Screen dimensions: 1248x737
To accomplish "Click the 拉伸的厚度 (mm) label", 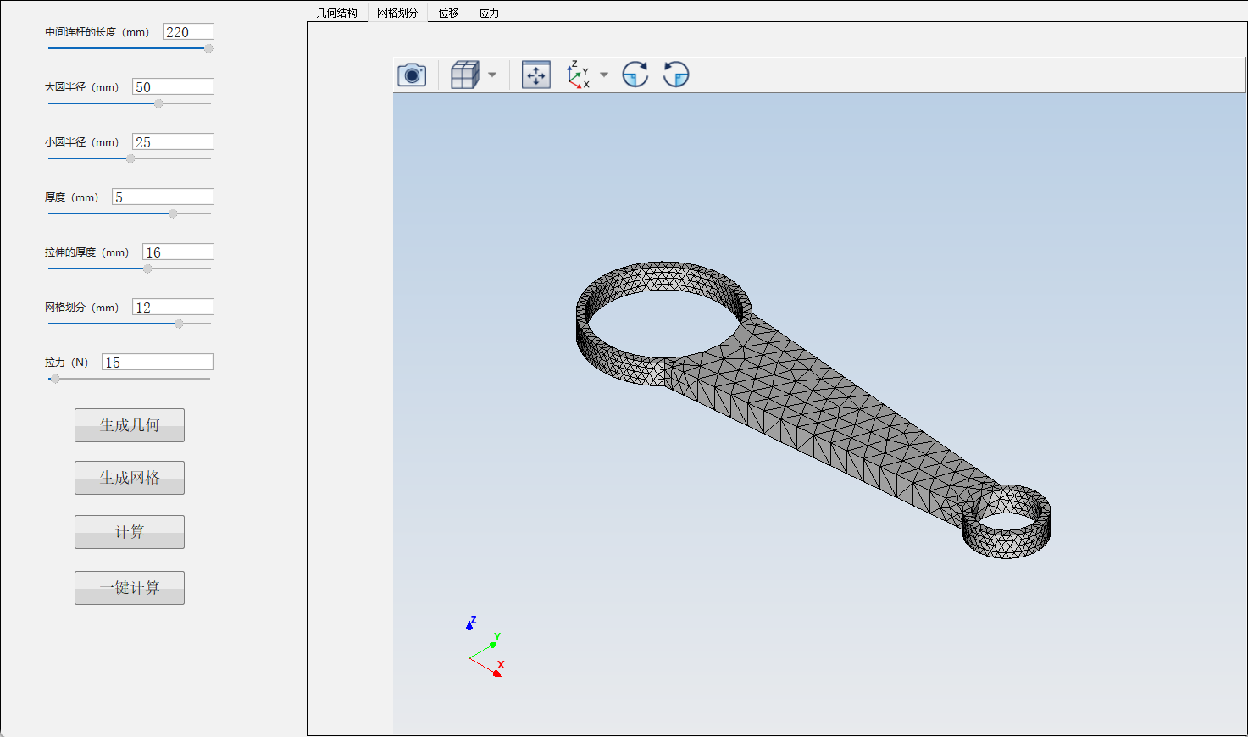I will click(86, 252).
